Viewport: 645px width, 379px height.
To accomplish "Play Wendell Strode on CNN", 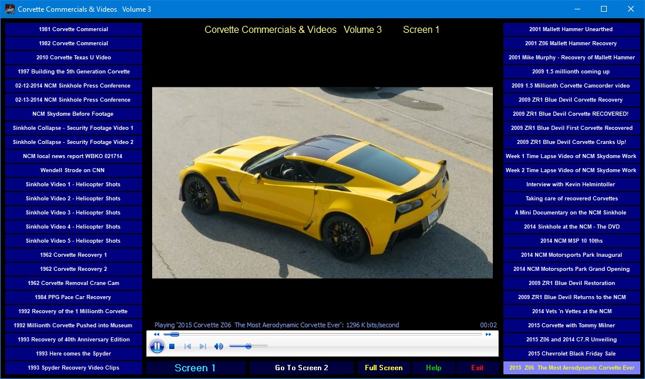I will [73, 170].
